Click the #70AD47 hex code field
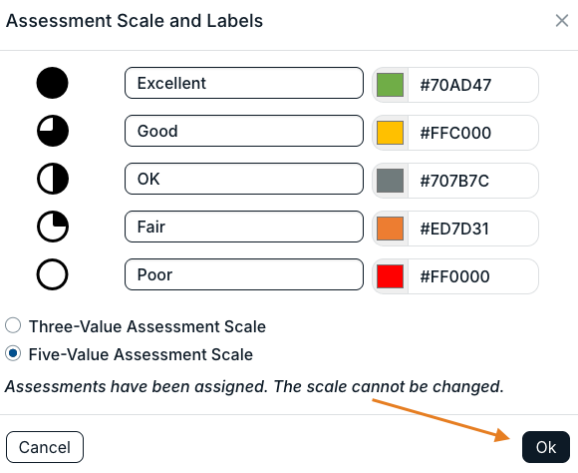578x473 pixels. pyautogui.click(x=473, y=85)
